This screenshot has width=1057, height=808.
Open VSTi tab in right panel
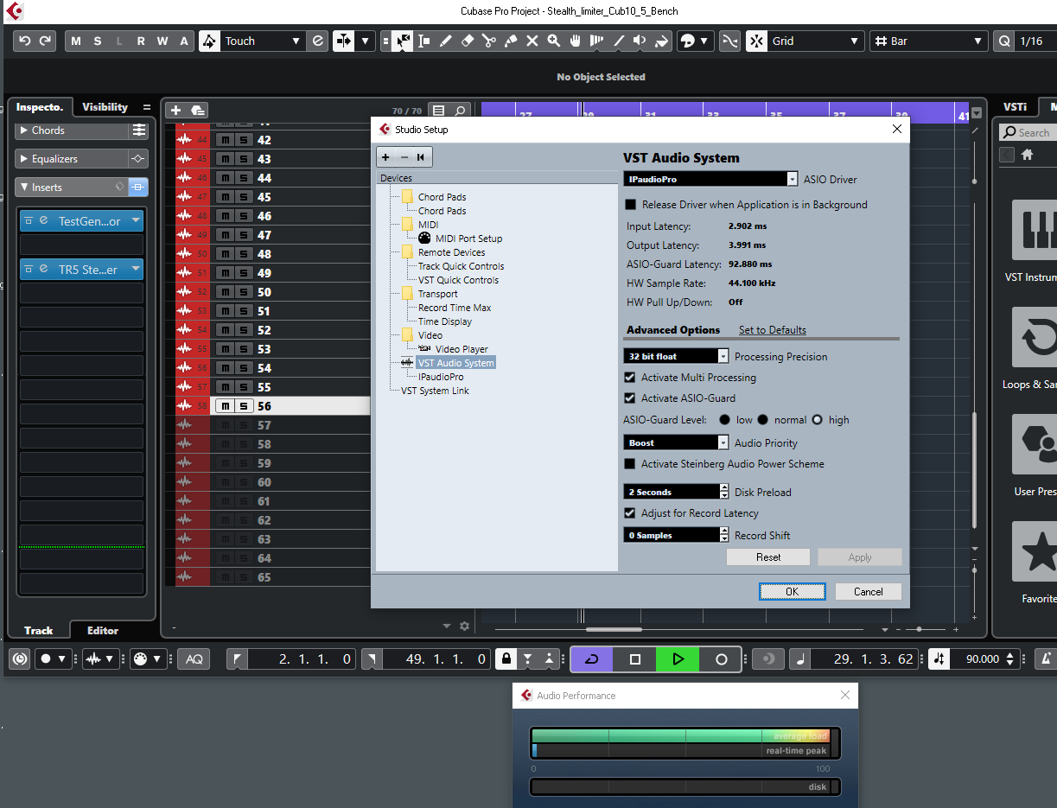click(1015, 107)
